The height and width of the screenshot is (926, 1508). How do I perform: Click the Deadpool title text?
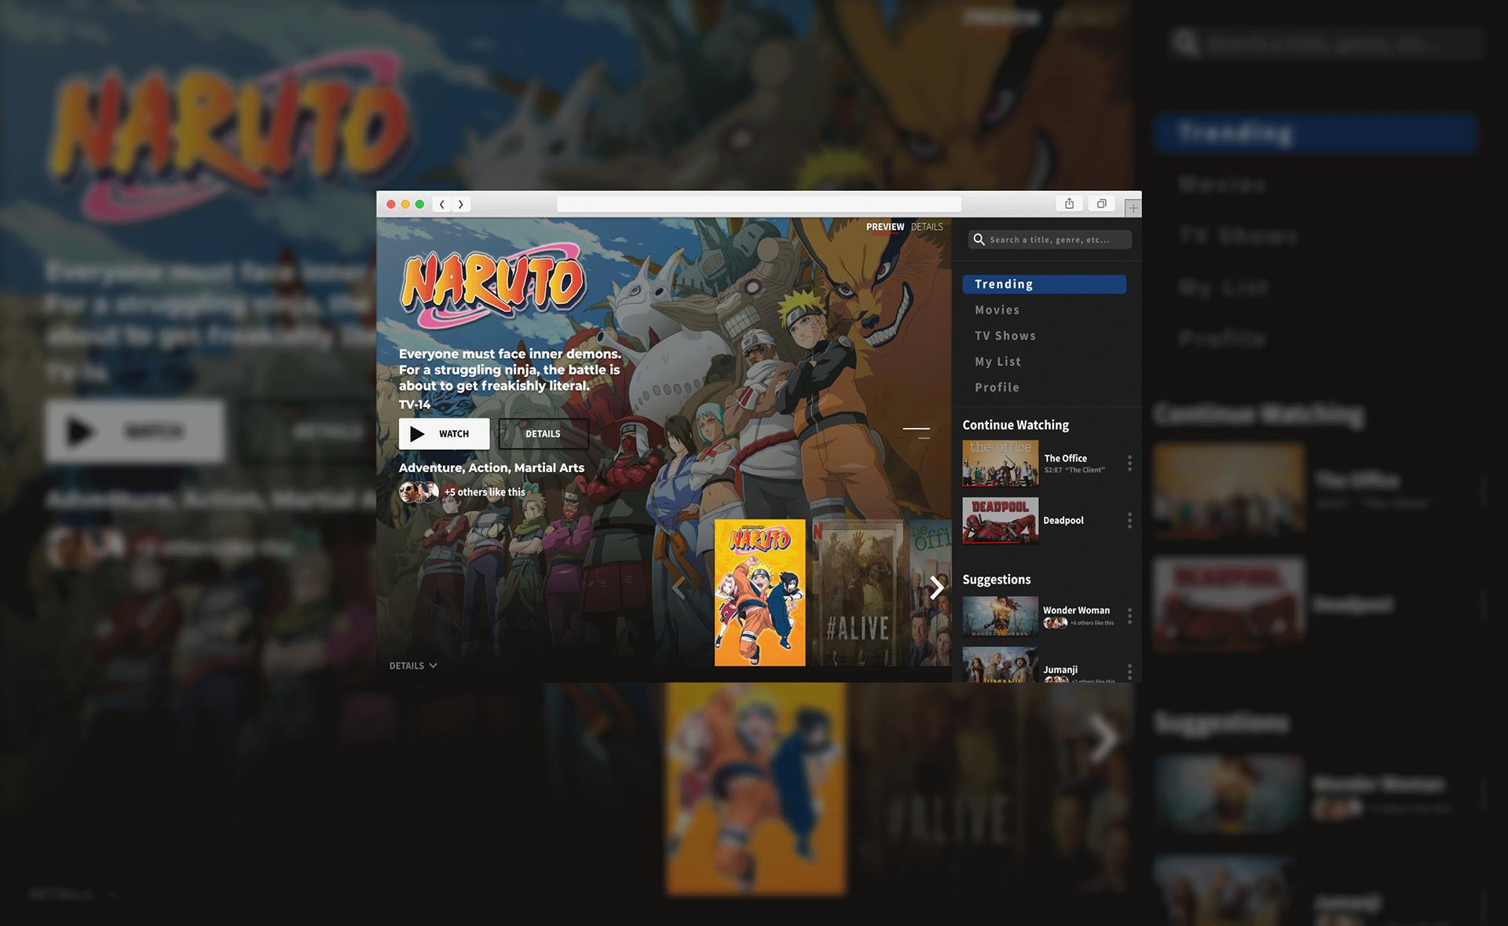tap(1063, 521)
